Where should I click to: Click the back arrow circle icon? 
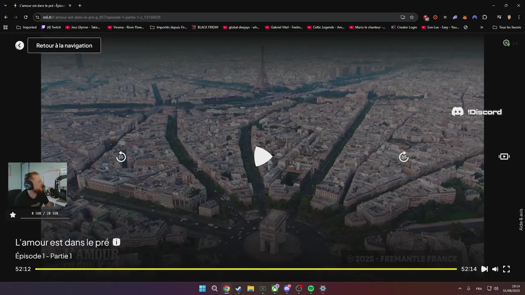(x=20, y=45)
